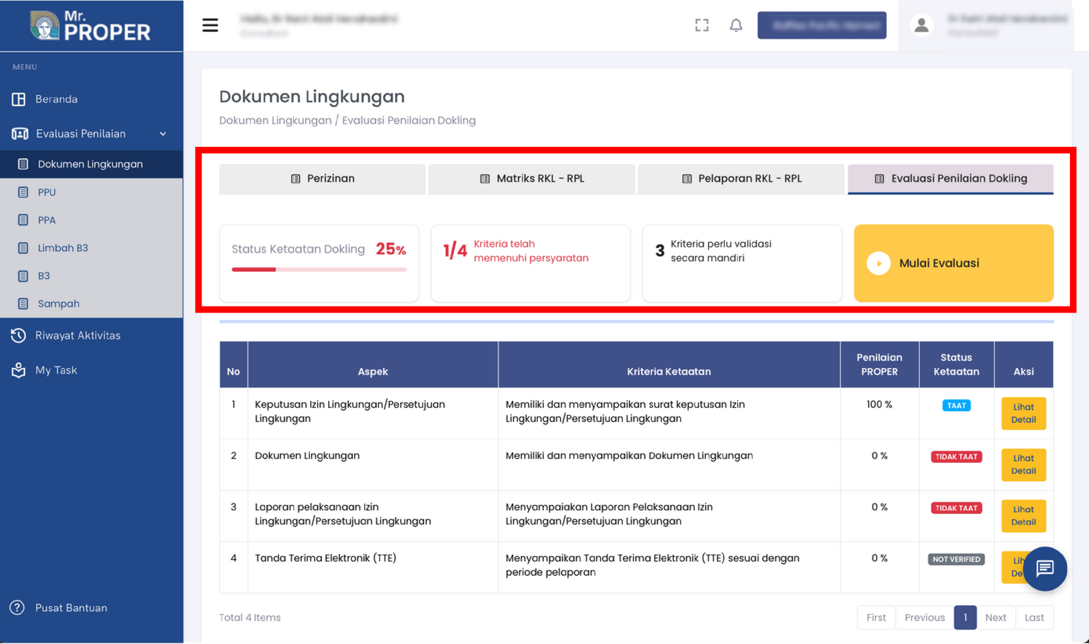Open the notification bell
Image resolution: width=1089 pixels, height=644 pixels.
coord(736,25)
